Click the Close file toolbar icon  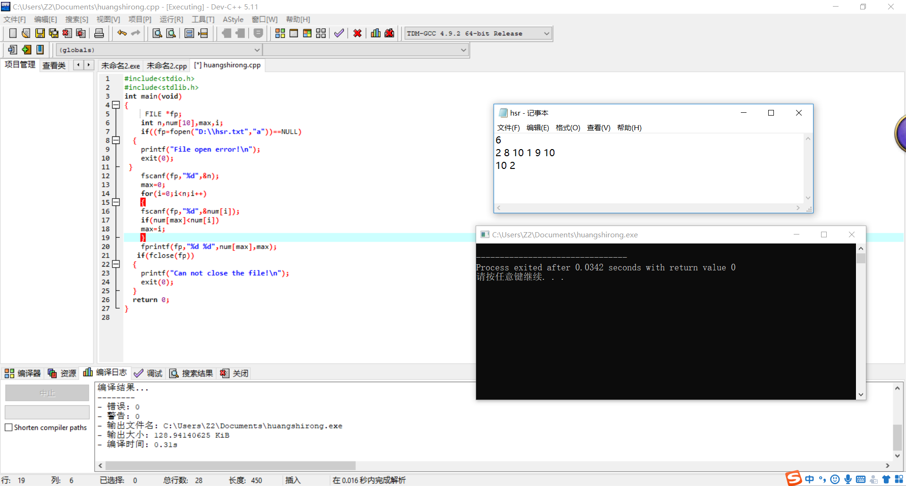pos(67,33)
